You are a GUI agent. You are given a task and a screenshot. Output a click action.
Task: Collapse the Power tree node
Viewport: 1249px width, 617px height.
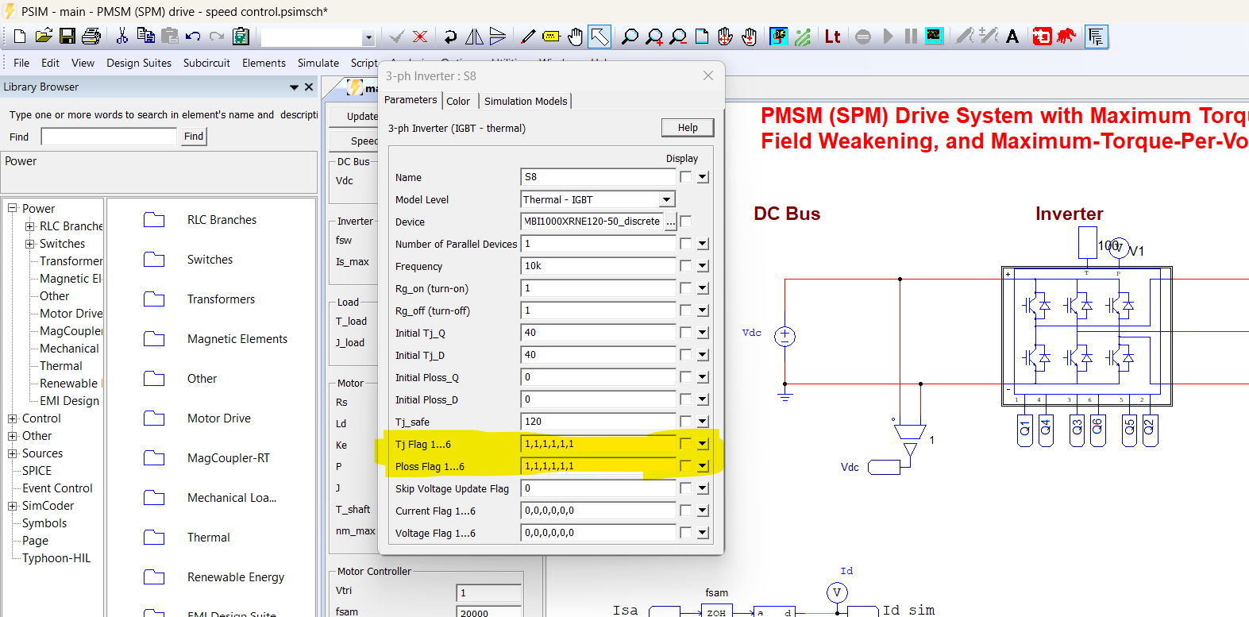click(13, 209)
